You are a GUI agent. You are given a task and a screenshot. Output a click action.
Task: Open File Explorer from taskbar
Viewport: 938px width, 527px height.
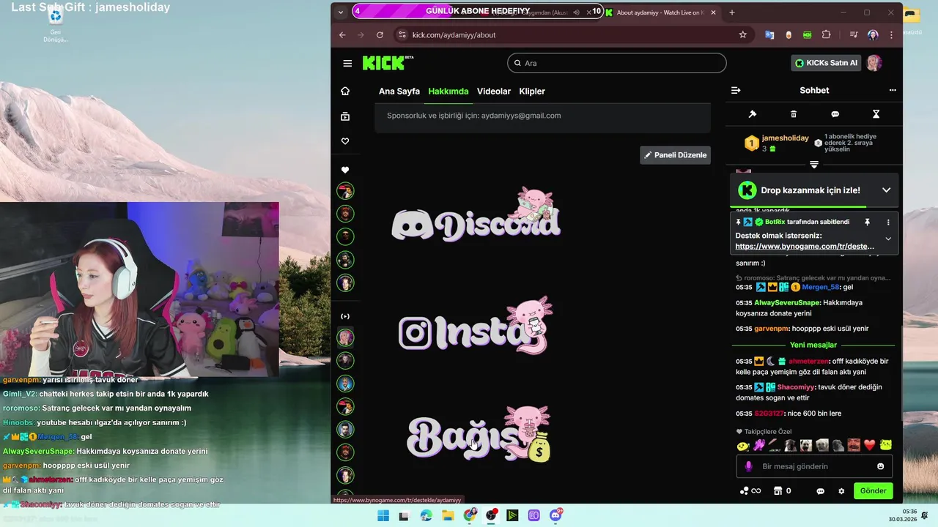[448, 515]
